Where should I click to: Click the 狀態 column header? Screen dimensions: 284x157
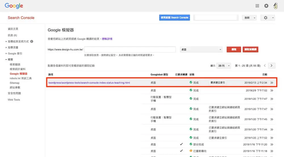click(192, 75)
